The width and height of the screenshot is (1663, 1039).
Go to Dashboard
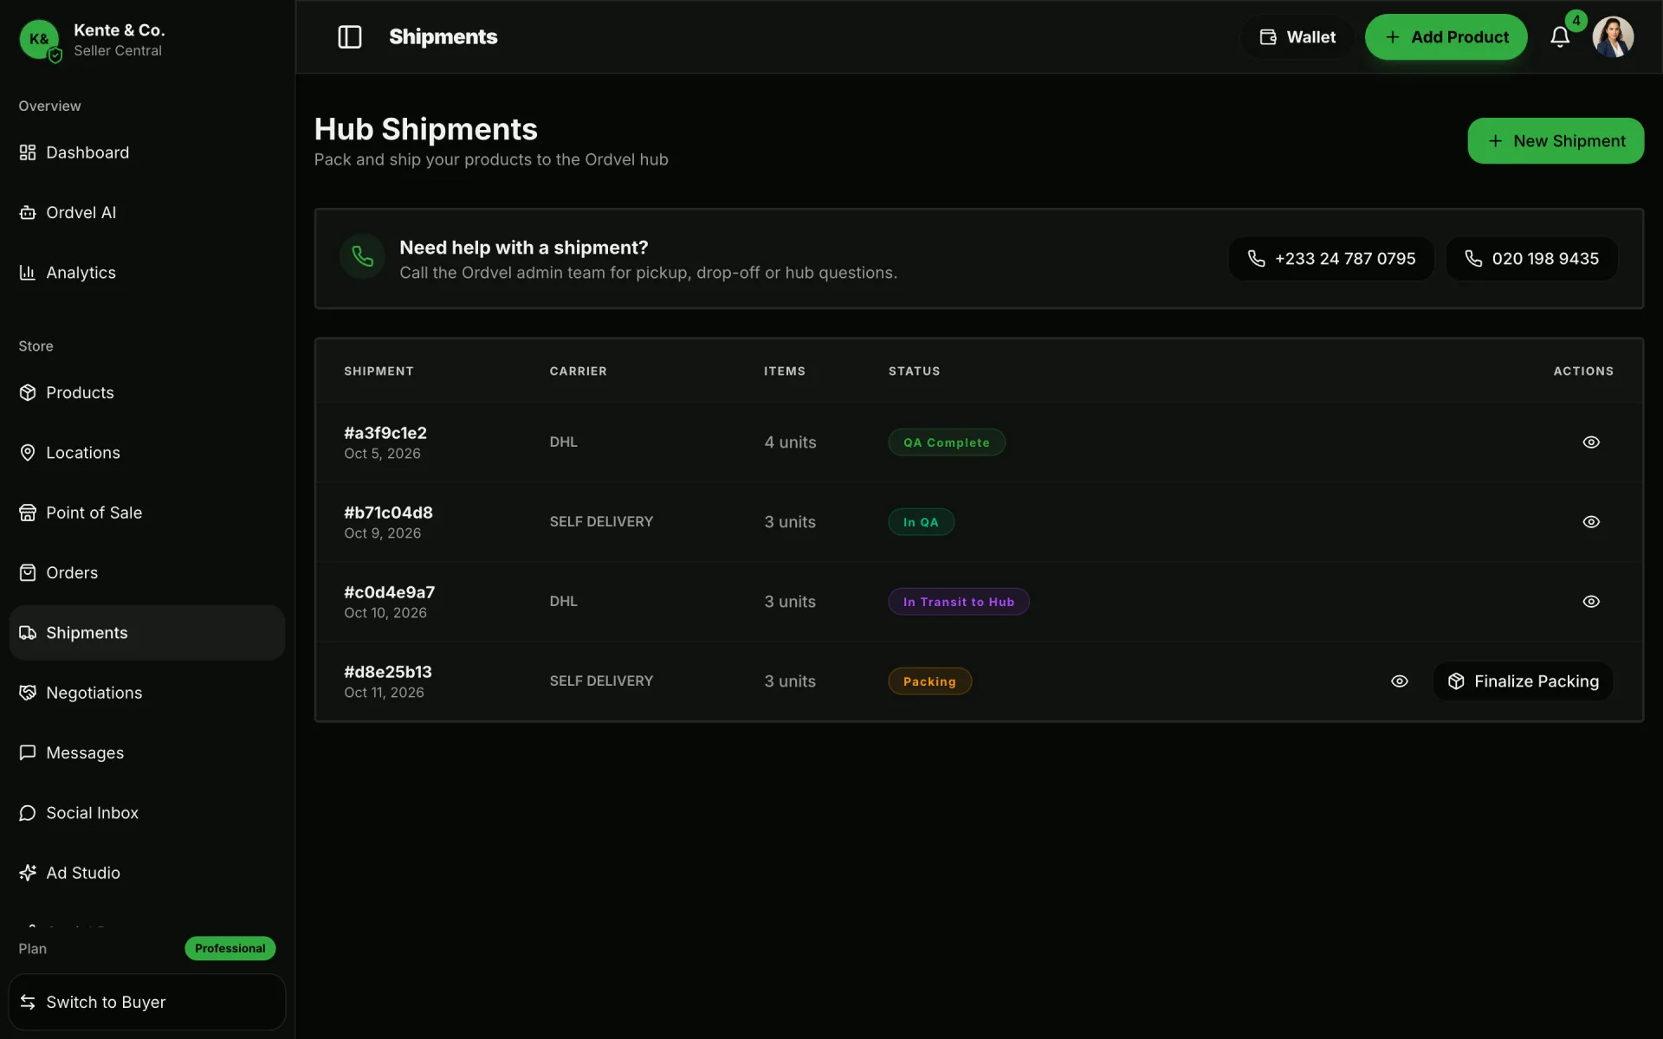[x=147, y=152]
